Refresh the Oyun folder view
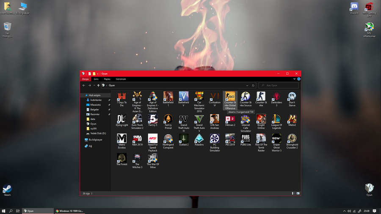381x214 pixels. [253, 85]
